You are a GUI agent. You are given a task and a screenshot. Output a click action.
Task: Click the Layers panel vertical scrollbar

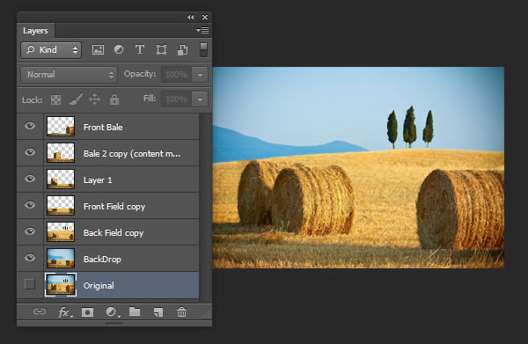(x=205, y=207)
